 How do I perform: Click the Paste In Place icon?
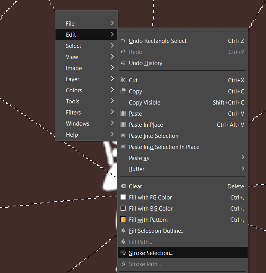[x=123, y=125]
